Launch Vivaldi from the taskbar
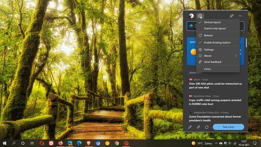 click(x=51, y=143)
